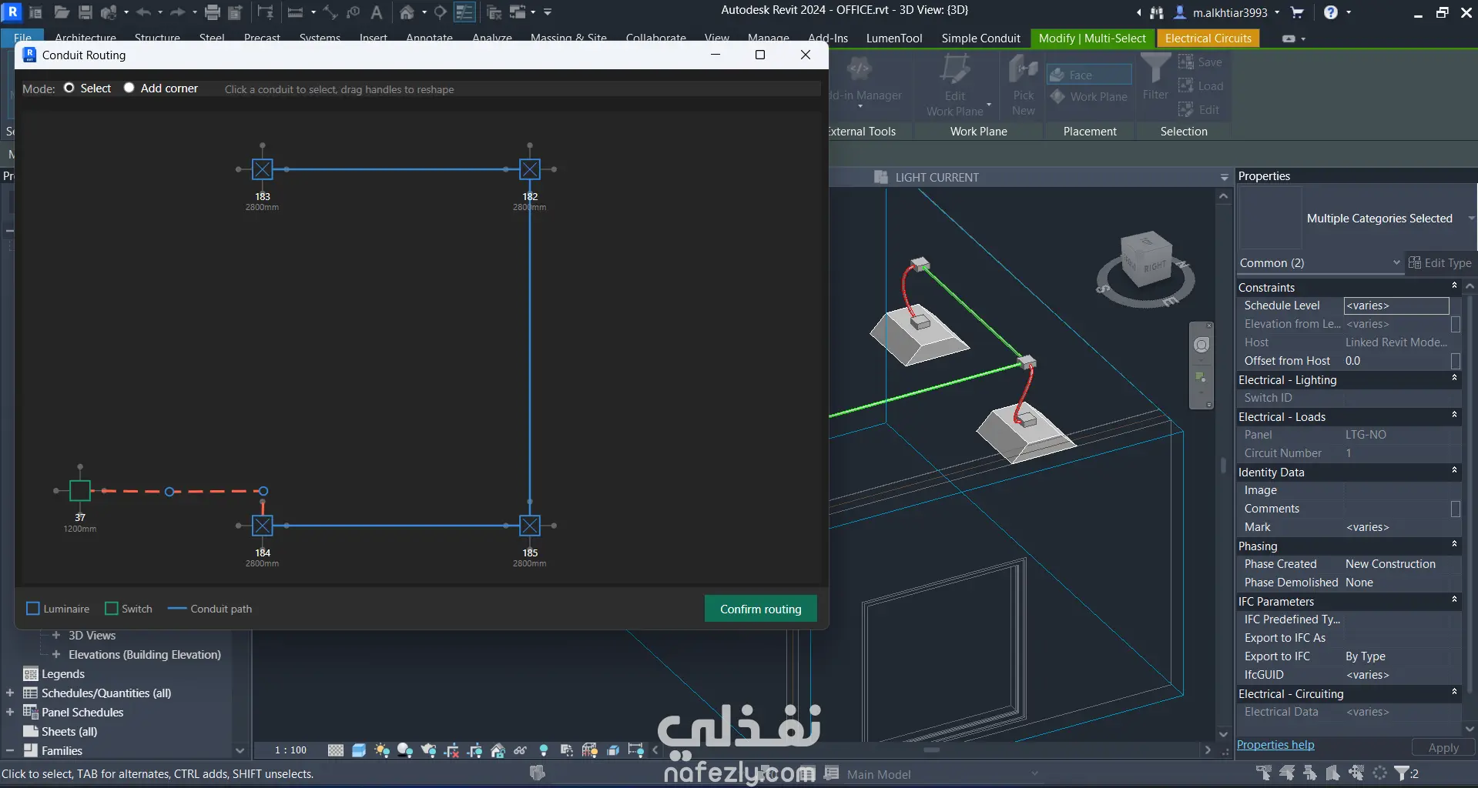
Task: Click the Save selection button
Action: pos(1200,62)
